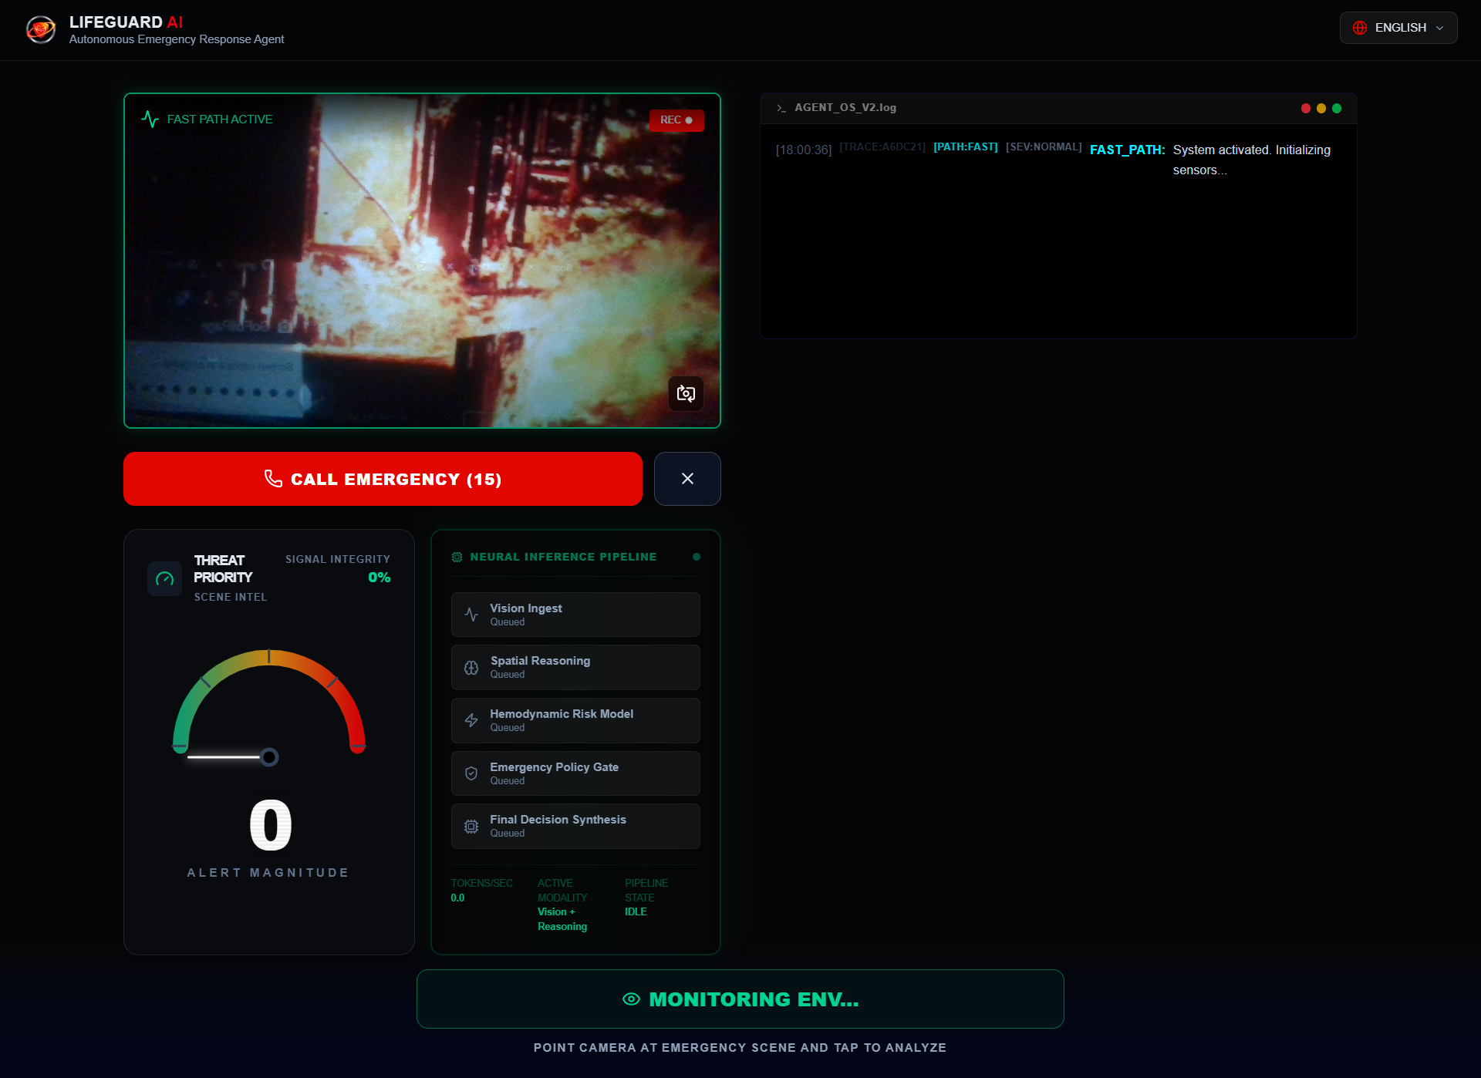Click the pipeline green status dot
The height and width of the screenshot is (1078, 1481).
(697, 557)
